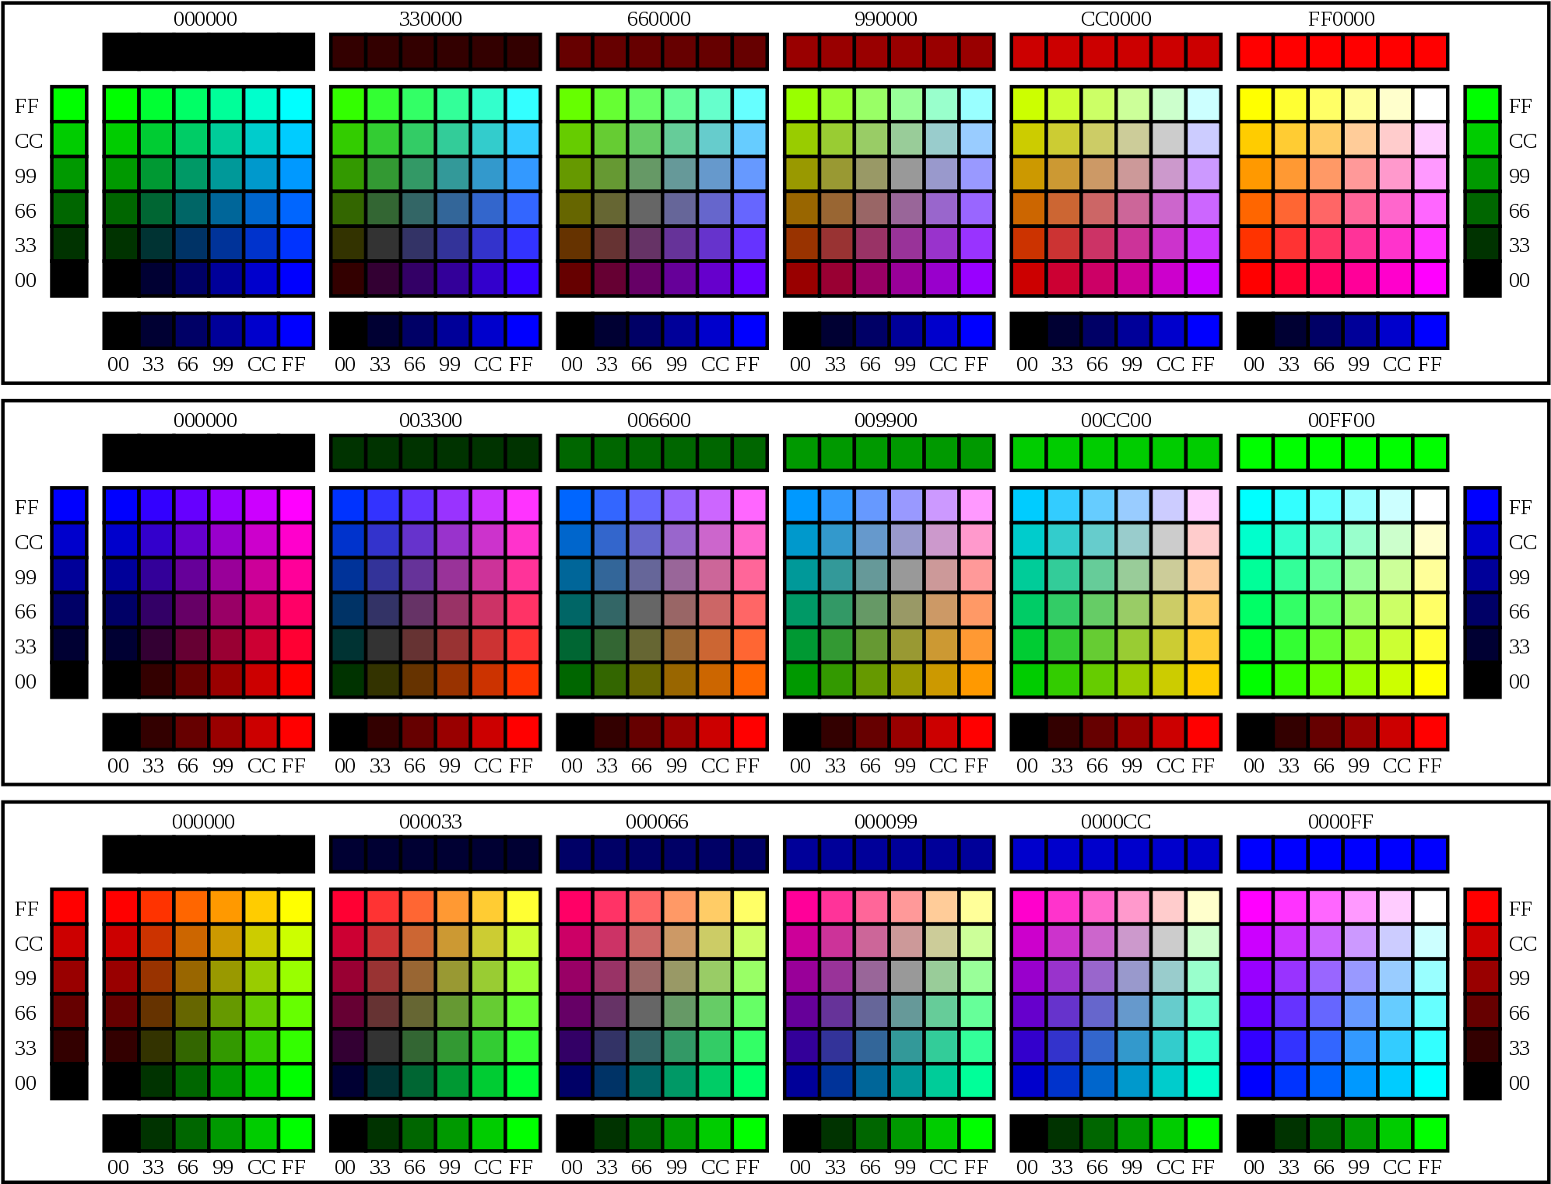This screenshot has height=1184, width=1551.
Task: Pick the light gray swatch in 00CC00 grid
Action: click(x=1168, y=541)
